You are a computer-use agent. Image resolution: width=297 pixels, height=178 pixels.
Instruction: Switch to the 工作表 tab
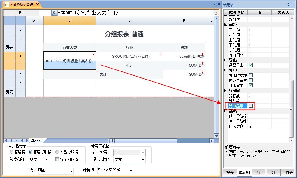[287, 173]
